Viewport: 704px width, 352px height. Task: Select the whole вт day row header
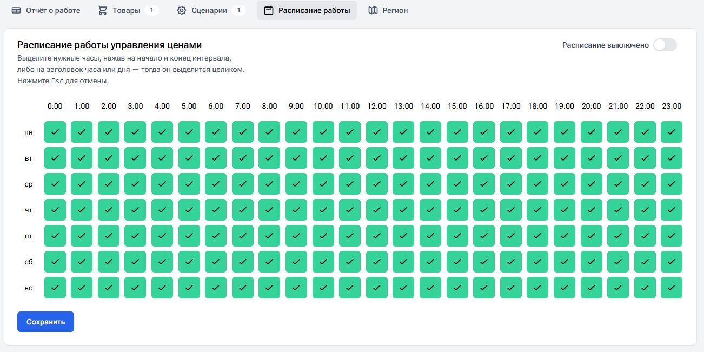tap(29, 158)
